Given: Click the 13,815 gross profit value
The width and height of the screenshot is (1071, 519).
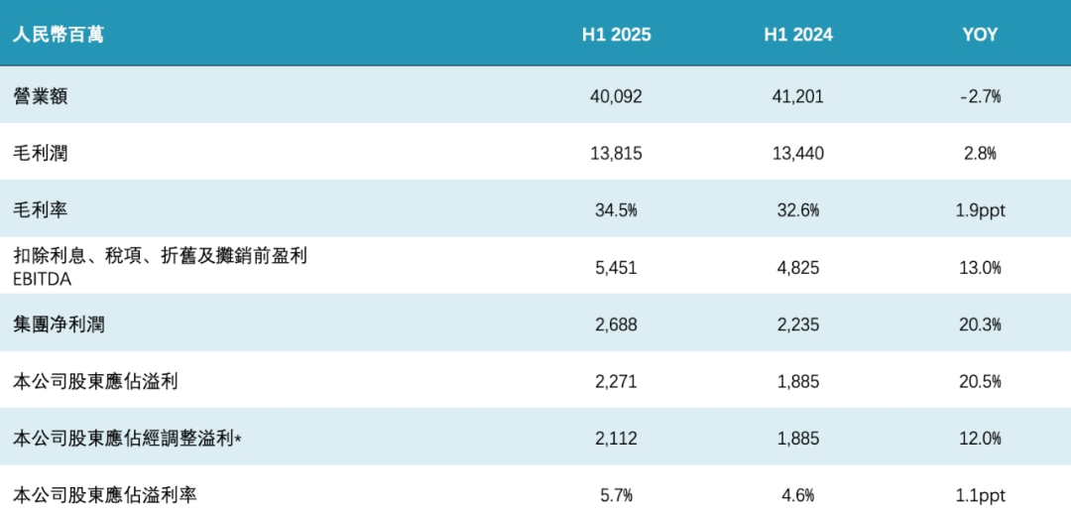Looking at the screenshot, I should click(616, 153).
